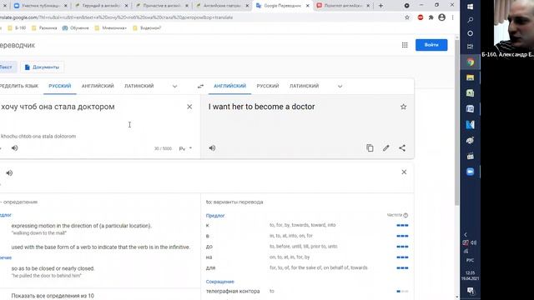
Task: Click the РУС language indicator
Action: point(470,261)
